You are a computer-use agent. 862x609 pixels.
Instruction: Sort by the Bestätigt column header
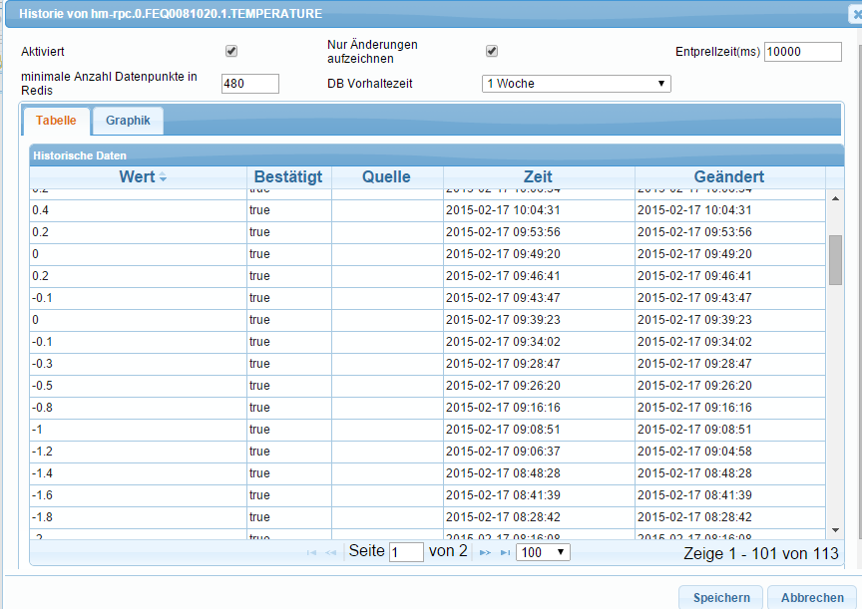(x=288, y=176)
